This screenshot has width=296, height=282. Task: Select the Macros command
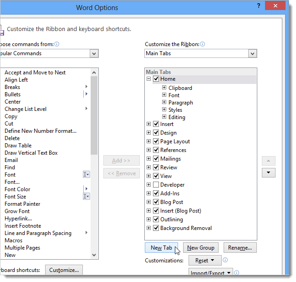[13, 240]
